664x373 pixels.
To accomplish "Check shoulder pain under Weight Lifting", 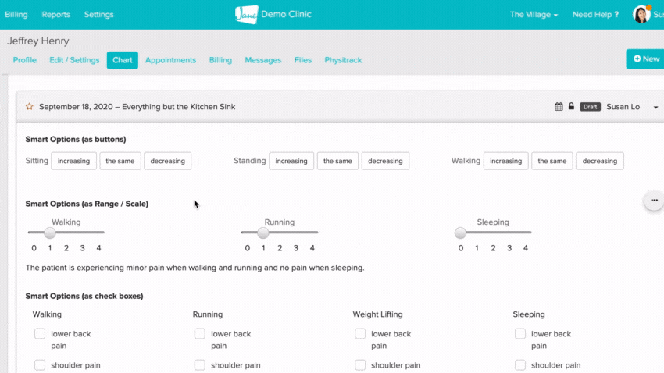I will (360, 365).
